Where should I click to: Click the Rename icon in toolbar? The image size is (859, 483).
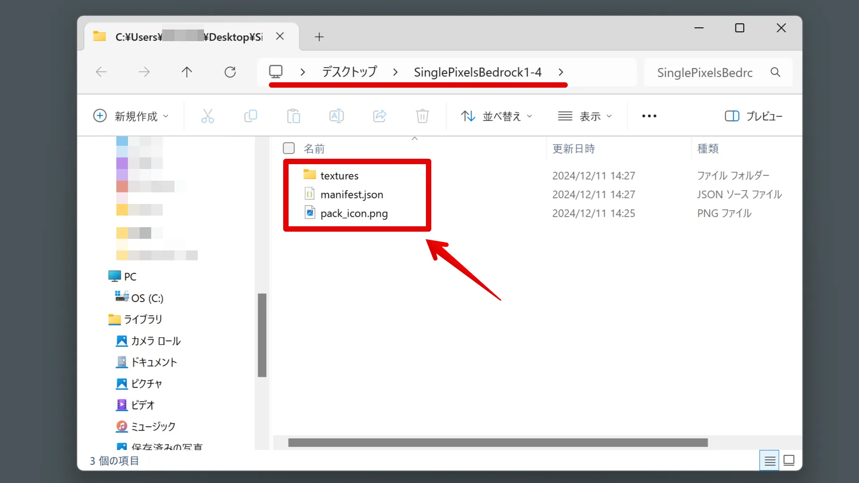[x=336, y=116]
